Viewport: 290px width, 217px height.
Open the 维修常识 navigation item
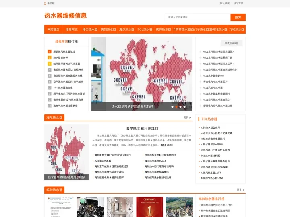(x=72, y=29)
